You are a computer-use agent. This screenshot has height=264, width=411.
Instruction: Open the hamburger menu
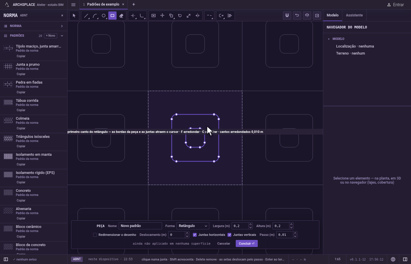[73, 4]
